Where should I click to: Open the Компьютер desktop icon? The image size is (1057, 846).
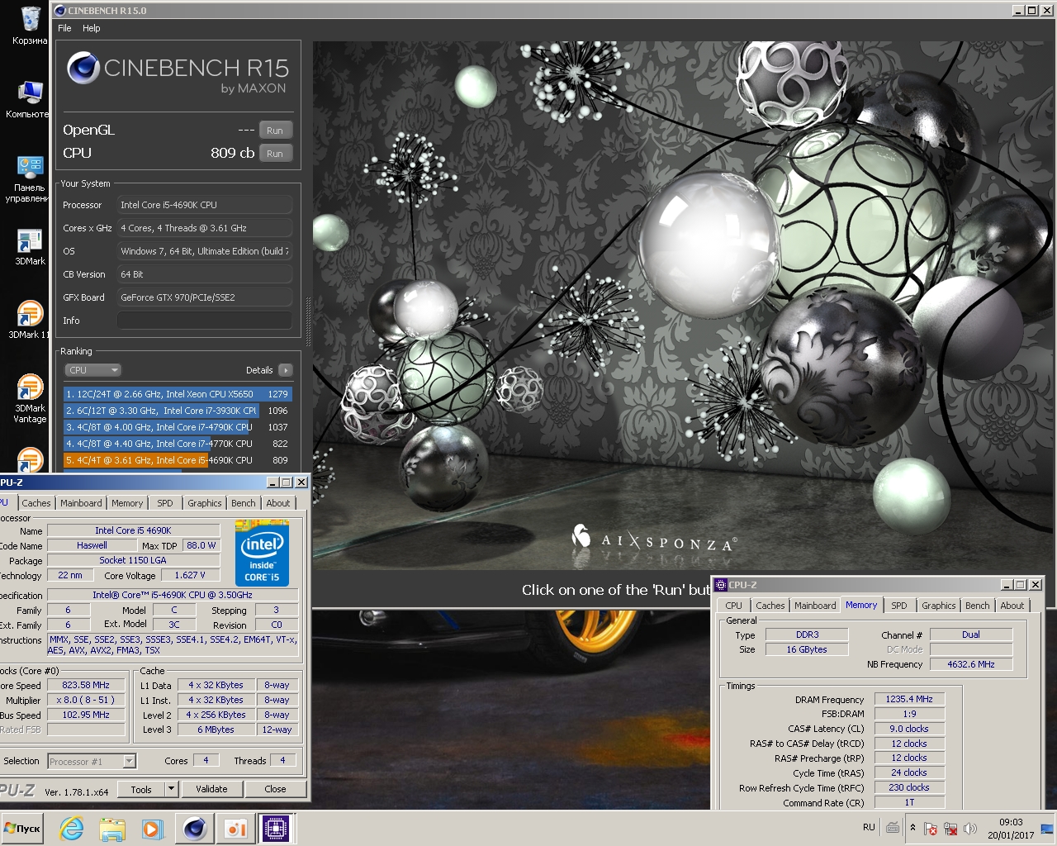[28, 99]
